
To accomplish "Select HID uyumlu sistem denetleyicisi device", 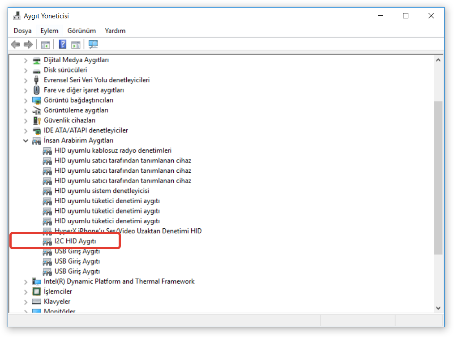I will 102,191.
